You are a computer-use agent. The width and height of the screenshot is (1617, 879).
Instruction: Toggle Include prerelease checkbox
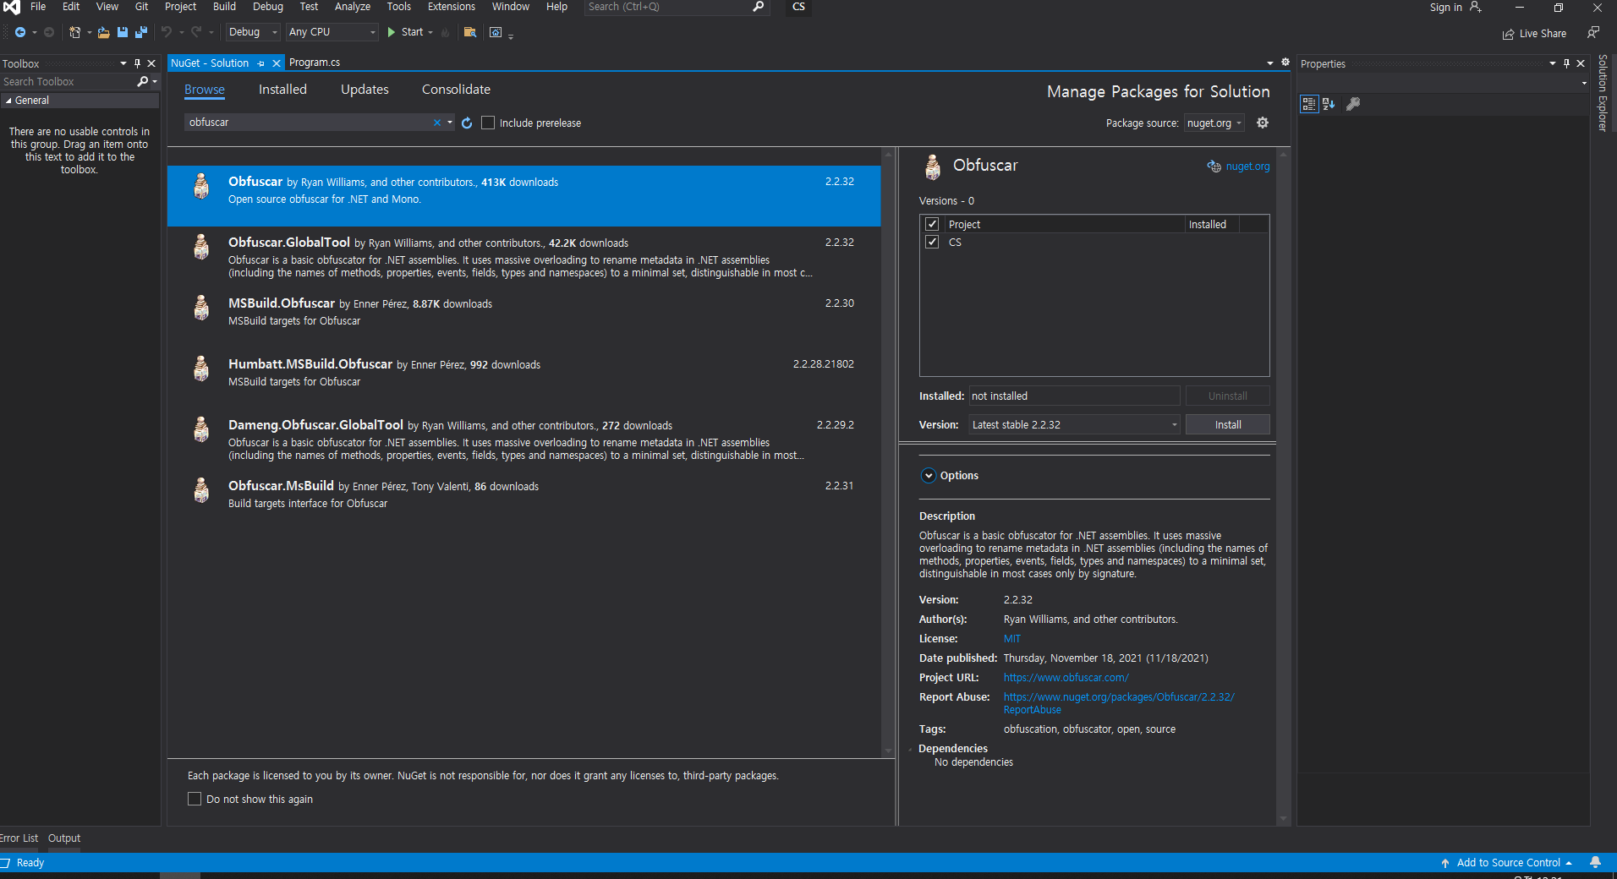pyautogui.click(x=488, y=123)
